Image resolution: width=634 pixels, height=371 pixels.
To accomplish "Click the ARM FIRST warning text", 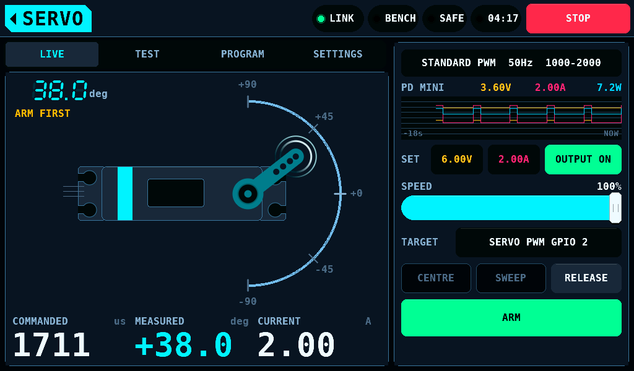I will tap(43, 113).
